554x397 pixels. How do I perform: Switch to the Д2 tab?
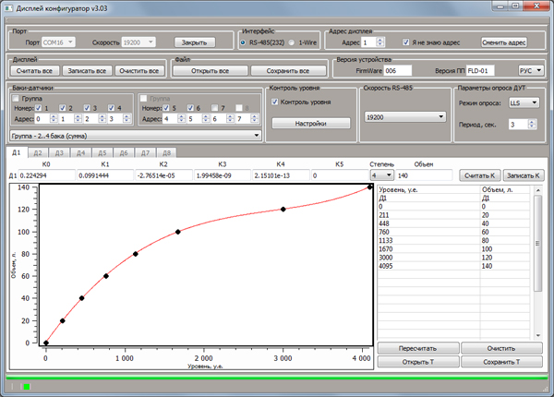(x=38, y=153)
